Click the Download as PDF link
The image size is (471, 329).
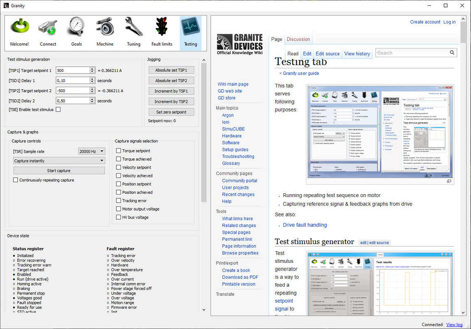(240, 277)
